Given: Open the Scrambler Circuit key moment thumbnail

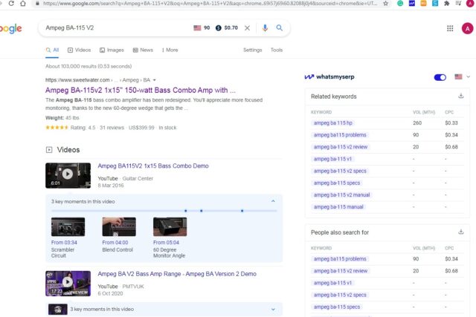Looking at the screenshot, I should [68, 226].
